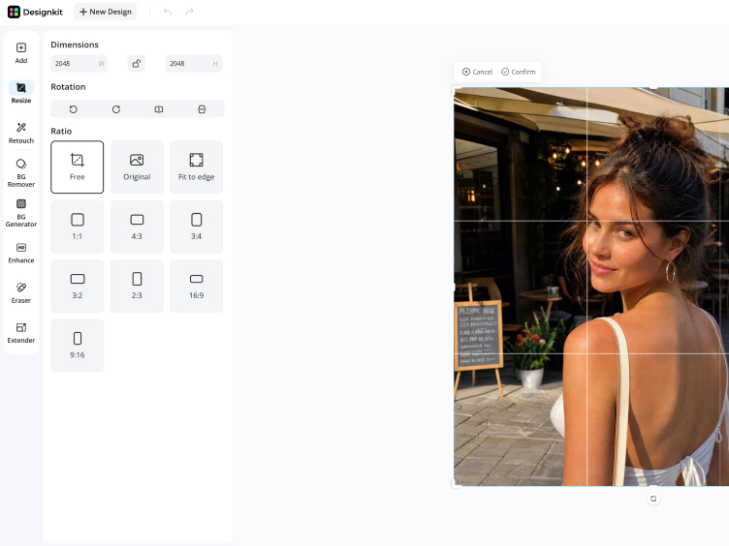The height and width of the screenshot is (546, 729).
Task: Choose the 2:3 ratio
Action: [x=137, y=286]
